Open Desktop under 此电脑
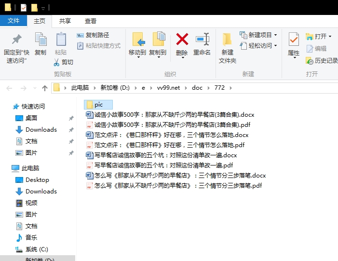 click(x=32, y=179)
